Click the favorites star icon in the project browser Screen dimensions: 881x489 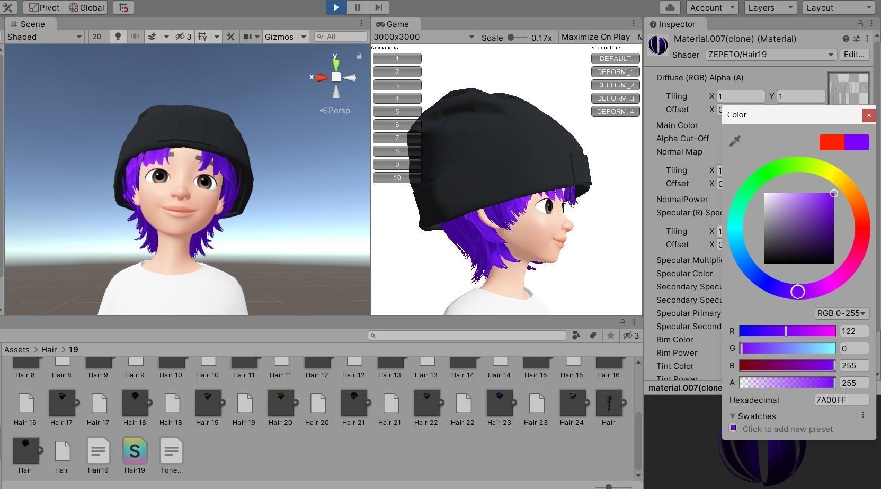[x=611, y=335]
